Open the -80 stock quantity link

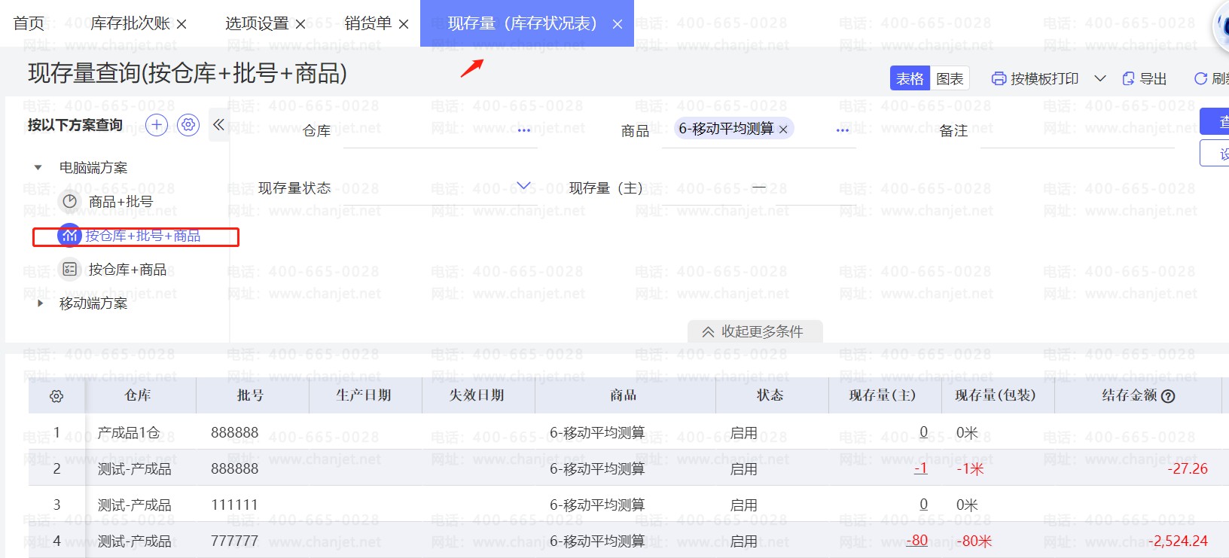(917, 541)
